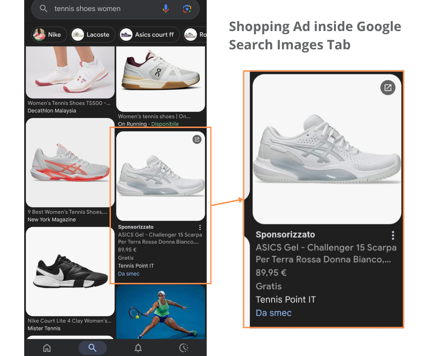
Task: Open 'Tennis Point IT' seller in enlarged ad
Action: (286, 299)
